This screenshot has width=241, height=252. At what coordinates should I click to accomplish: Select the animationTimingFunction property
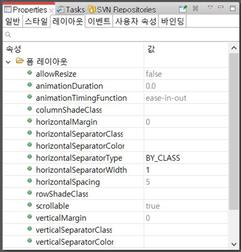coord(81,98)
